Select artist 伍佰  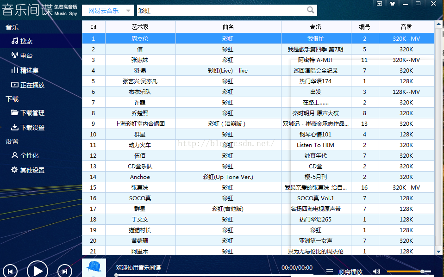pyautogui.click(x=140, y=156)
